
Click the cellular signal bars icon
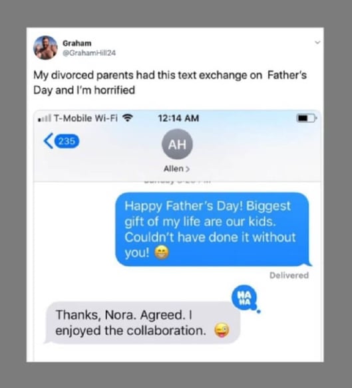[x=45, y=118]
